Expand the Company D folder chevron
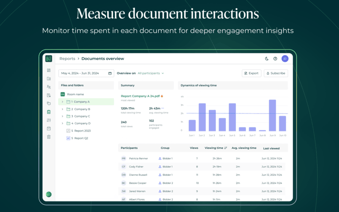The image size is (339, 212). 62,123
